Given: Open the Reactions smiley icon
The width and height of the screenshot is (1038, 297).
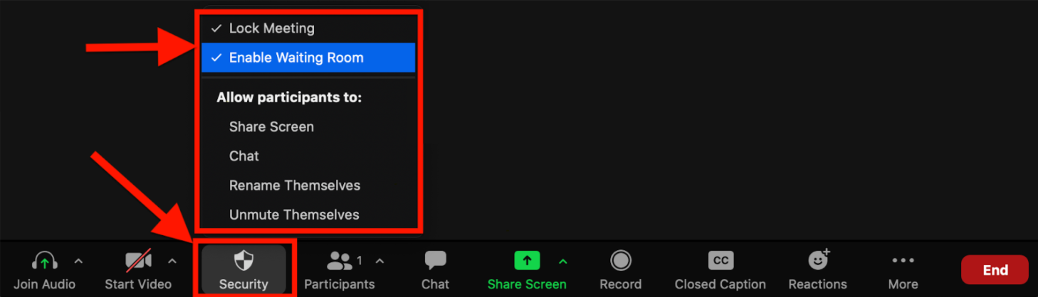Looking at the screenshot, I should click(x=819, y=260).
